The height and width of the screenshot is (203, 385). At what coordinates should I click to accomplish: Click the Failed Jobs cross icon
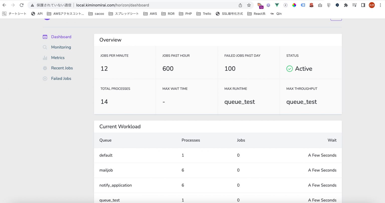tap(45, 79)
